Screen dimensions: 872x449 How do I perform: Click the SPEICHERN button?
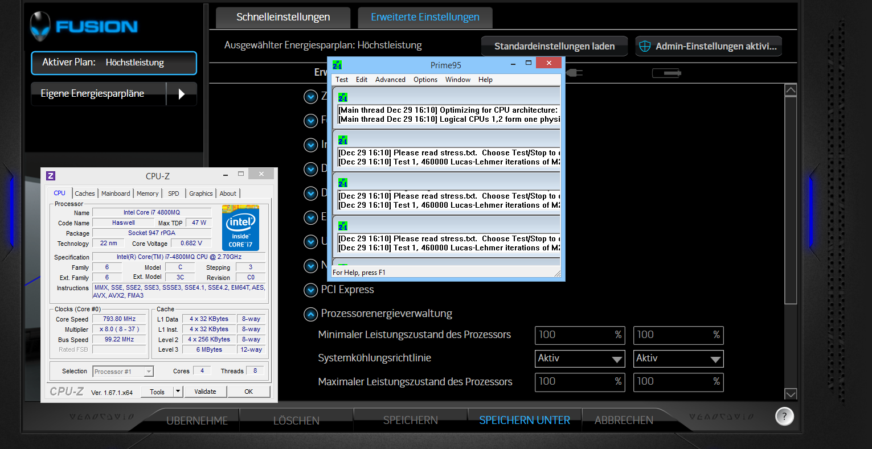coord(411,421)
